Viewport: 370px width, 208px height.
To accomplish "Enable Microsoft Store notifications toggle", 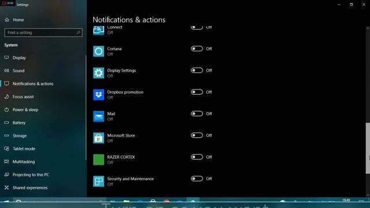I will click(x=197, y=135).
